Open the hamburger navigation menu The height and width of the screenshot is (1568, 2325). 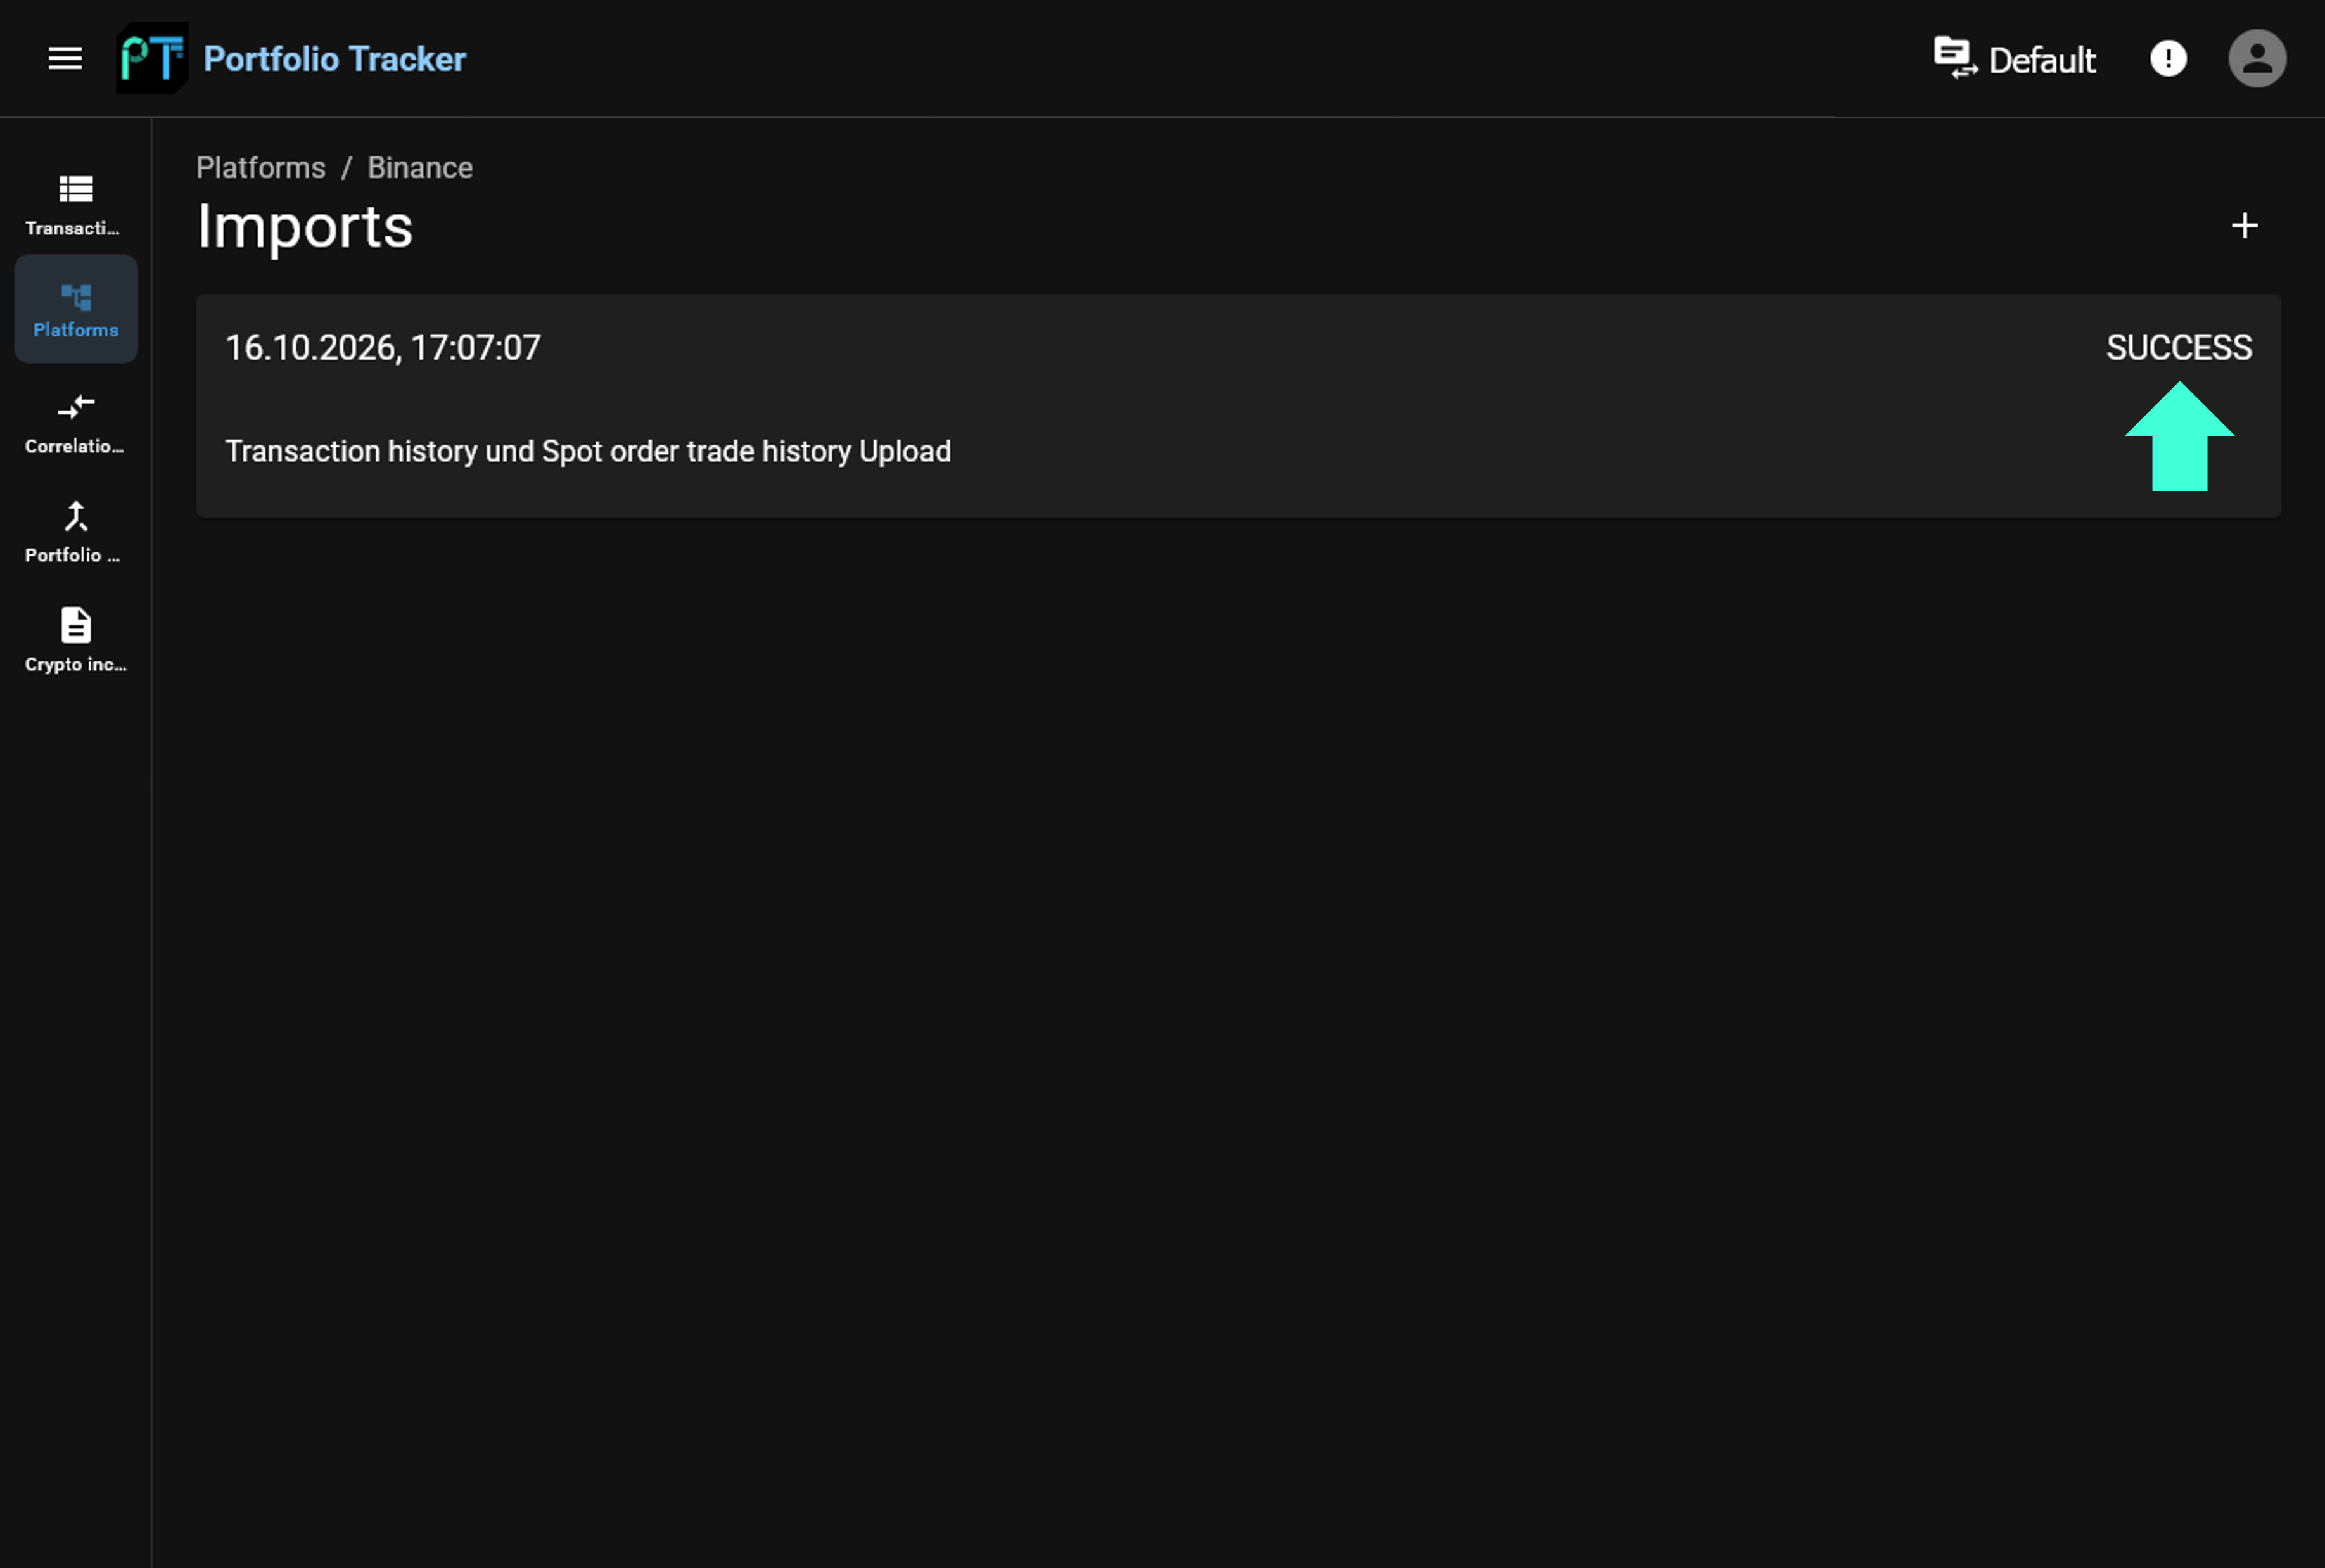[65, 59]
